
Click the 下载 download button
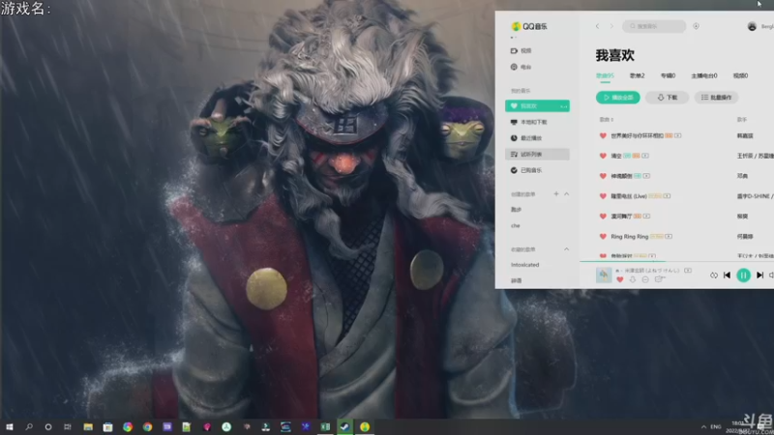point(667,98)
